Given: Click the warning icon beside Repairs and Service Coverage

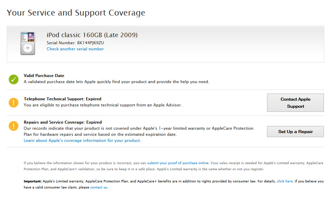Looking at the screenshot, I should pos(14,126).
